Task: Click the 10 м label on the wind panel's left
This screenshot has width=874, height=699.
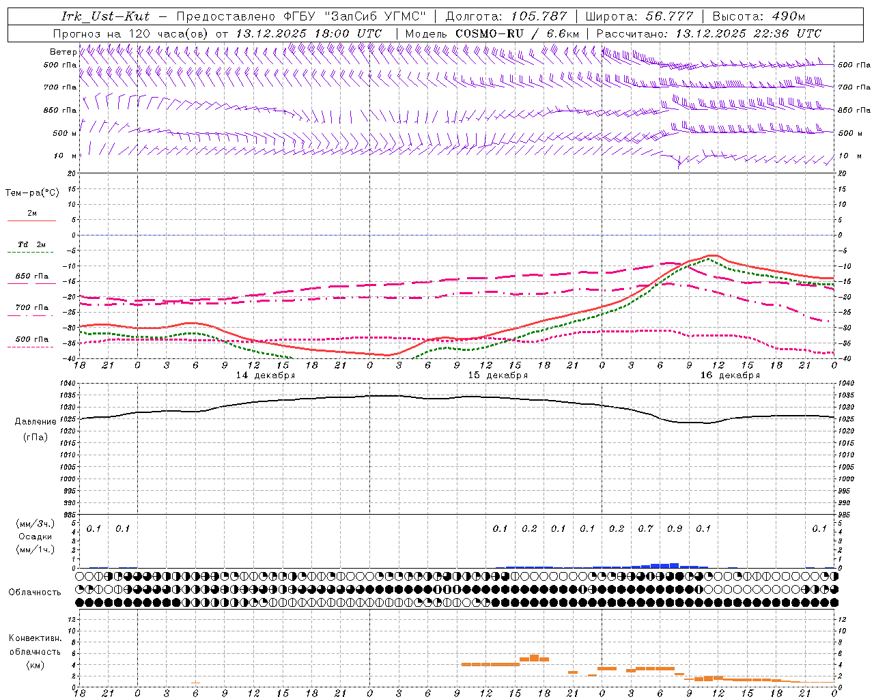Action: pyautogui.click(x=65, y=156)
